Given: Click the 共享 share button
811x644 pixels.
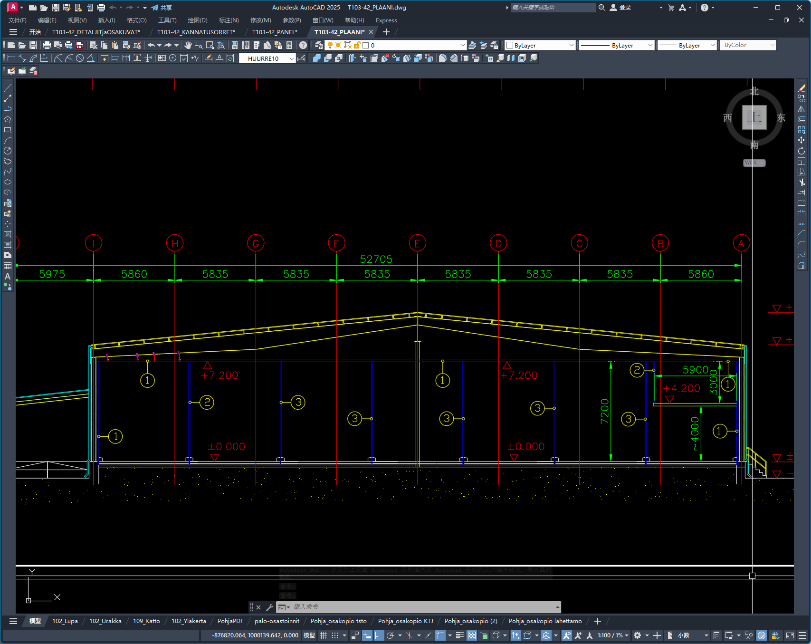Looking at the screenshot, I should pyautogui.click(x=162, y=8).
